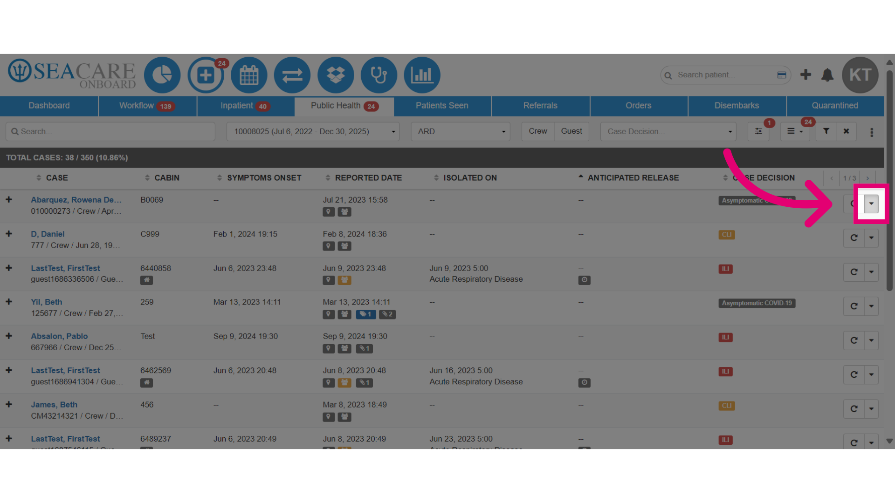This screenshot has width=895, height=503.
Task: Switch to the Dashboard tab
Action: pos(49,106)
